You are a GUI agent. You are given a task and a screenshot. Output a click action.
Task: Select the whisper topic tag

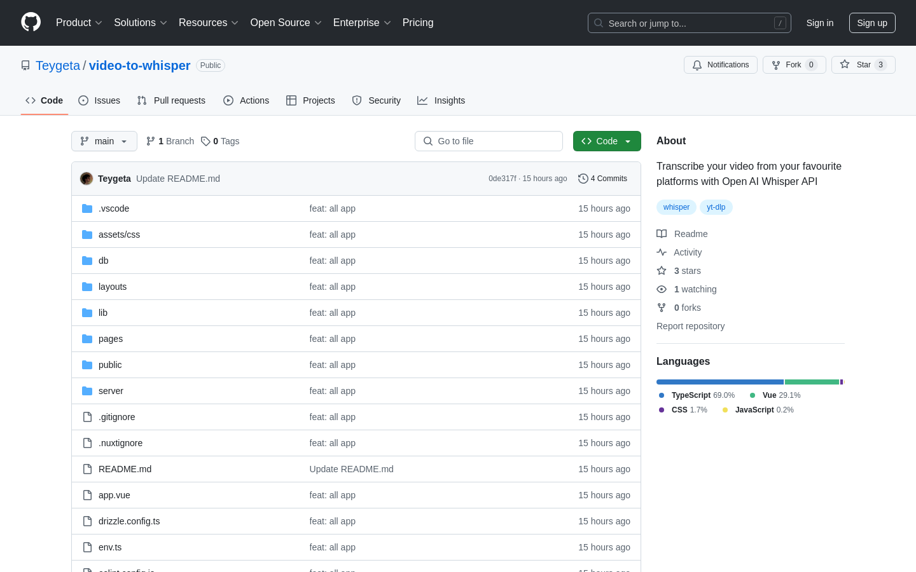(676, 207)
